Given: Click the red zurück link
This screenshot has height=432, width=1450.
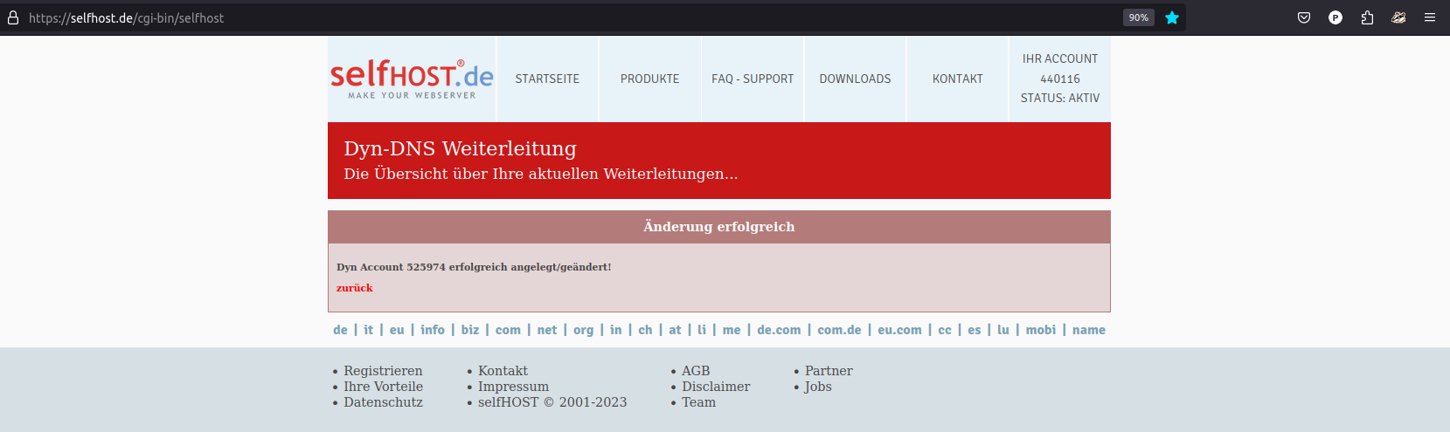Looking at the screenshot, I should coord(354,288).
